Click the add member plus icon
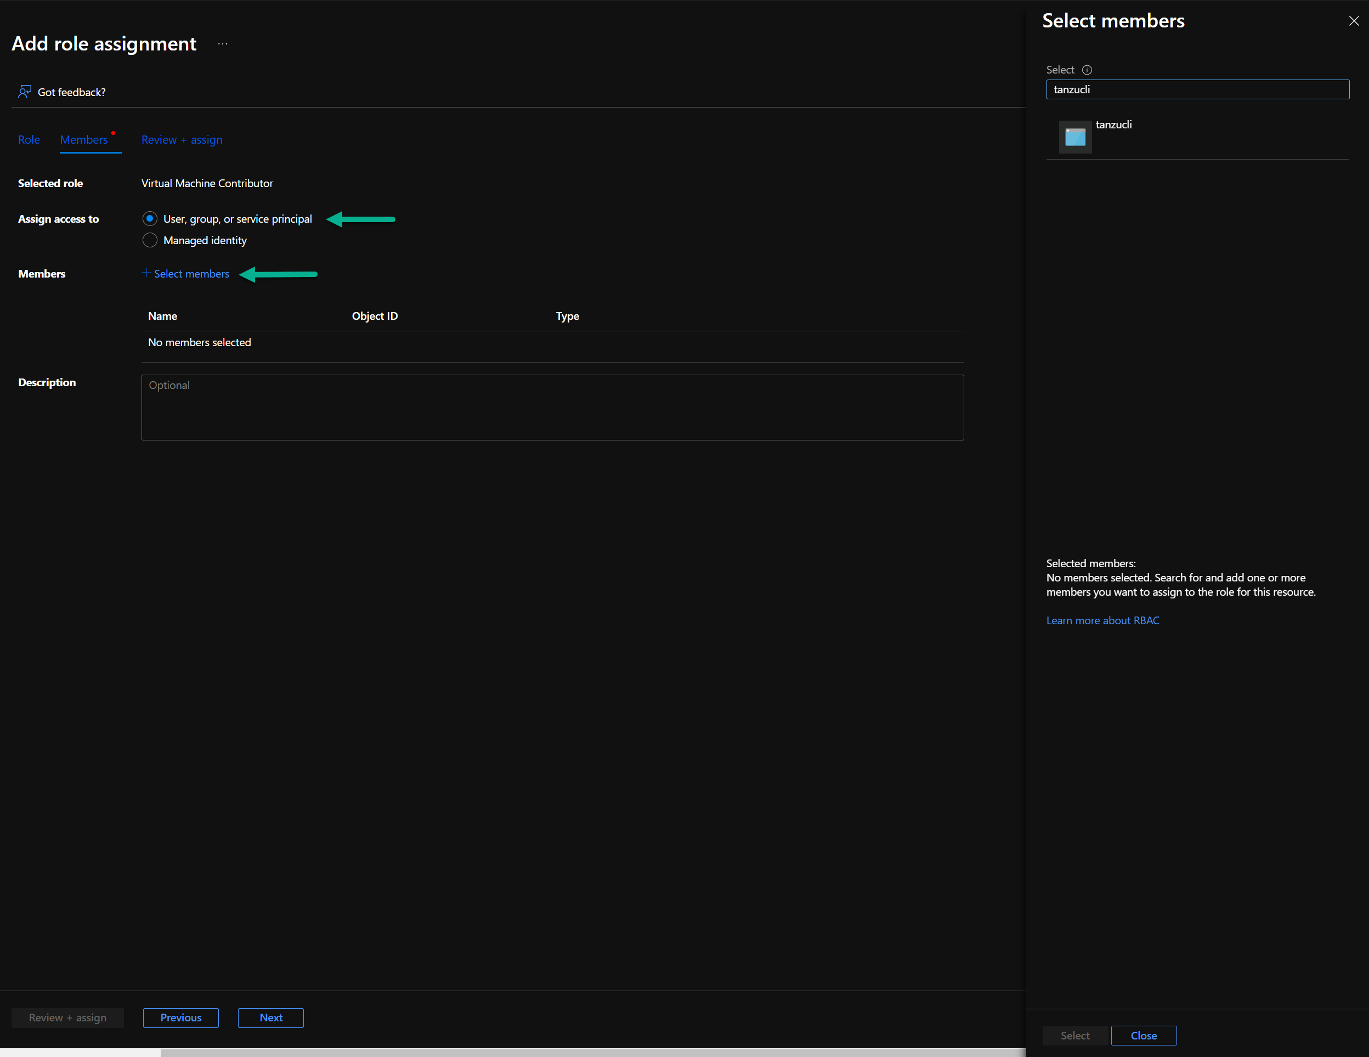This screenshot has width=1369, height=1057. pos(145,273)
